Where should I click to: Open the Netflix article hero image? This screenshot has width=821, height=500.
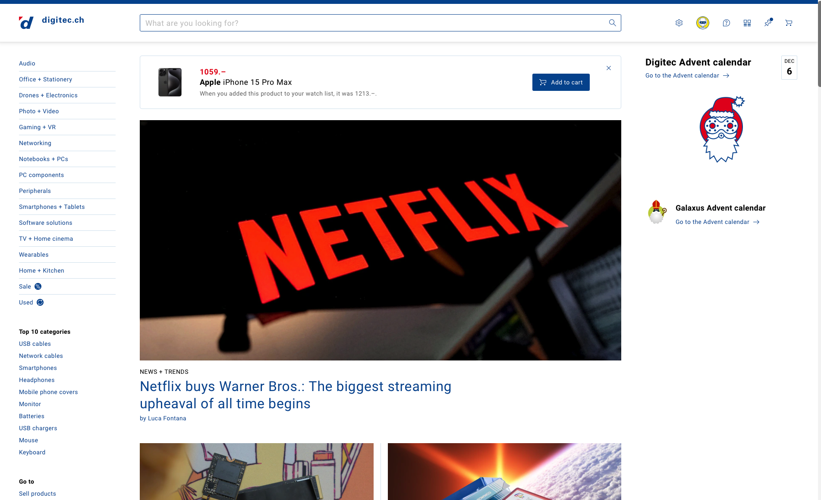click(381, 240)
